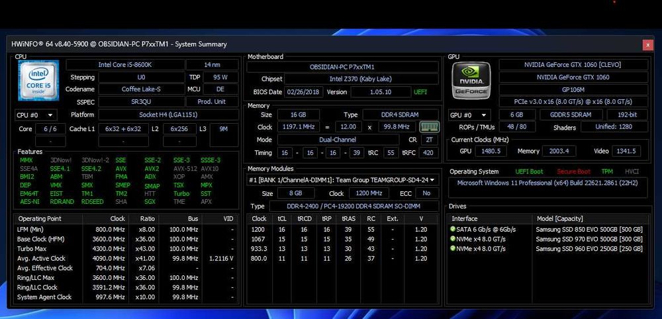
Task: Open the CPU #0 selector dropdown
Action: tap(36, 114)
